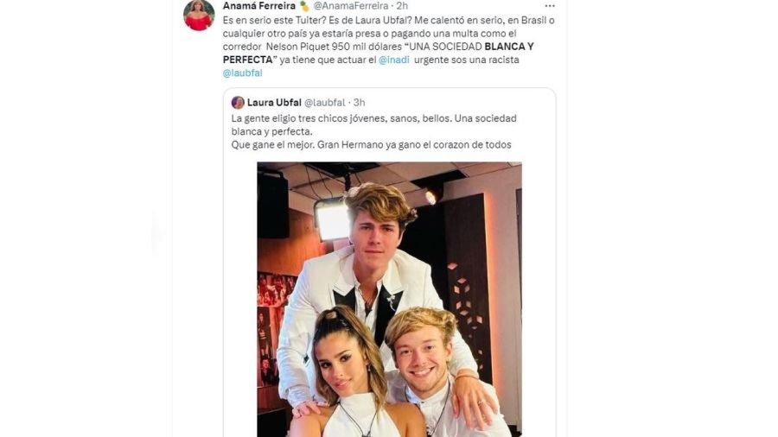Click the Anamá Ferreira display name
The width and height of the screenshot is (778, 437).
(x=258, y=7)
